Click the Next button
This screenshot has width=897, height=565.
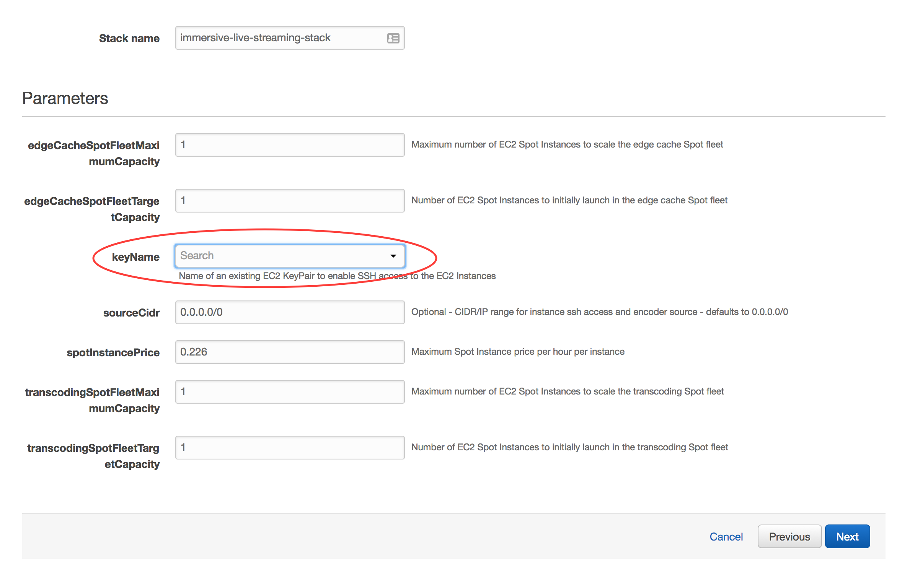[847, 537]
